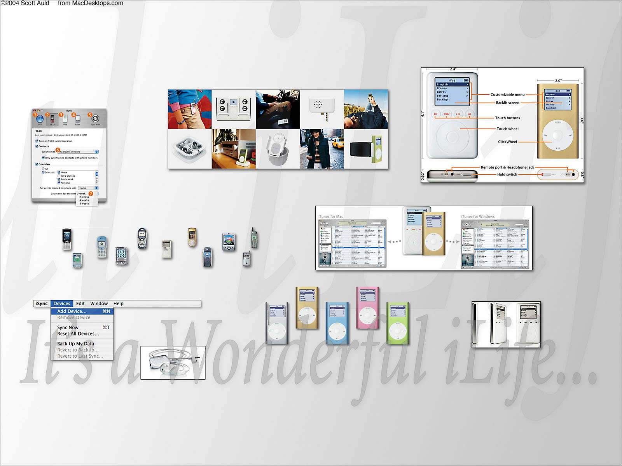The image size is (622, 466).
Task: Choose 4 weeks in events popup
Action: click(84, 200)
